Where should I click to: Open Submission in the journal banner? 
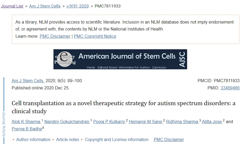pos(159,67)
